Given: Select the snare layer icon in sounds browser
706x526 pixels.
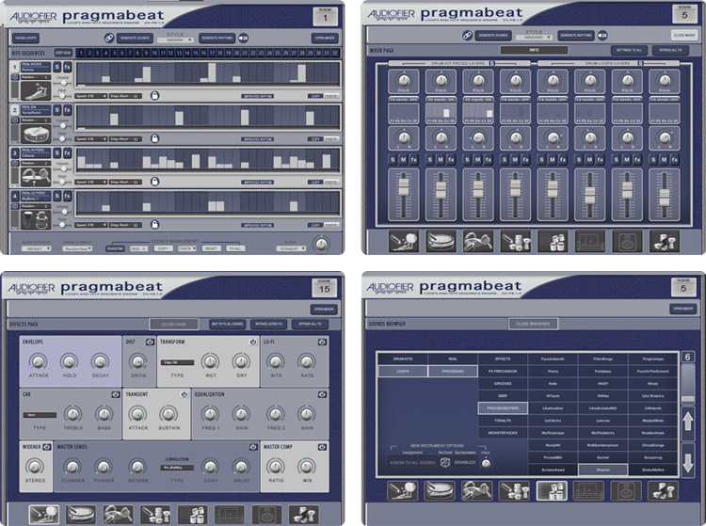Looking at the screenshot, I should [440, 491].
